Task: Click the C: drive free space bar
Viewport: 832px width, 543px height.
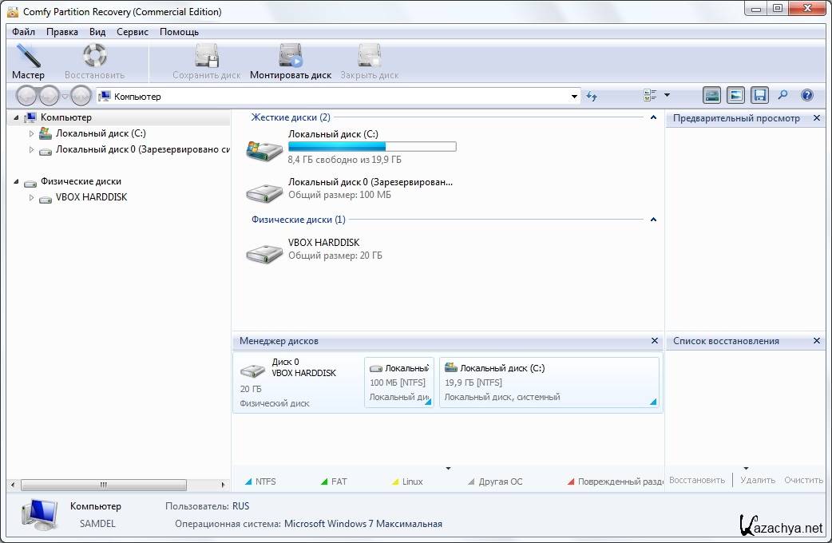Action: 371,147
